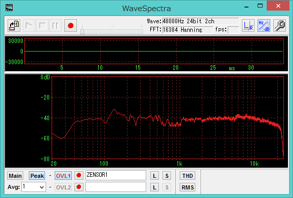
Task: Toggle the Hz/dB measurement cursor icon
Action: pos(264,26)
